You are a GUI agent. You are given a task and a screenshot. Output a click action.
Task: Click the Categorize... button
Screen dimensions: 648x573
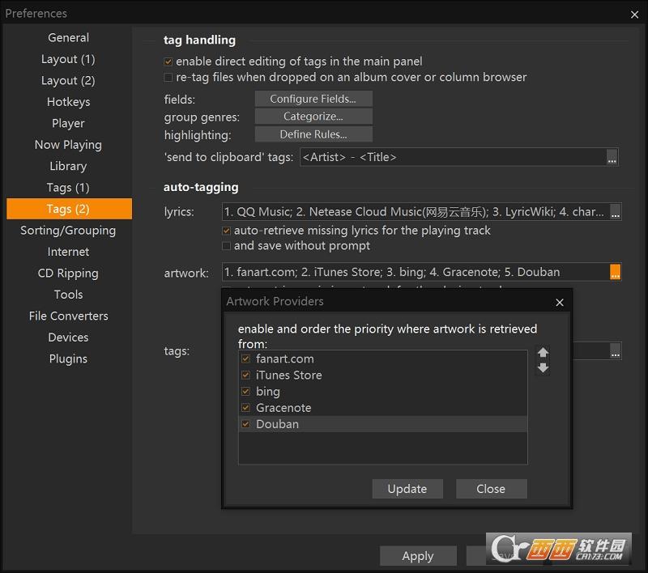pyautogui.click(x=313, y=117)
